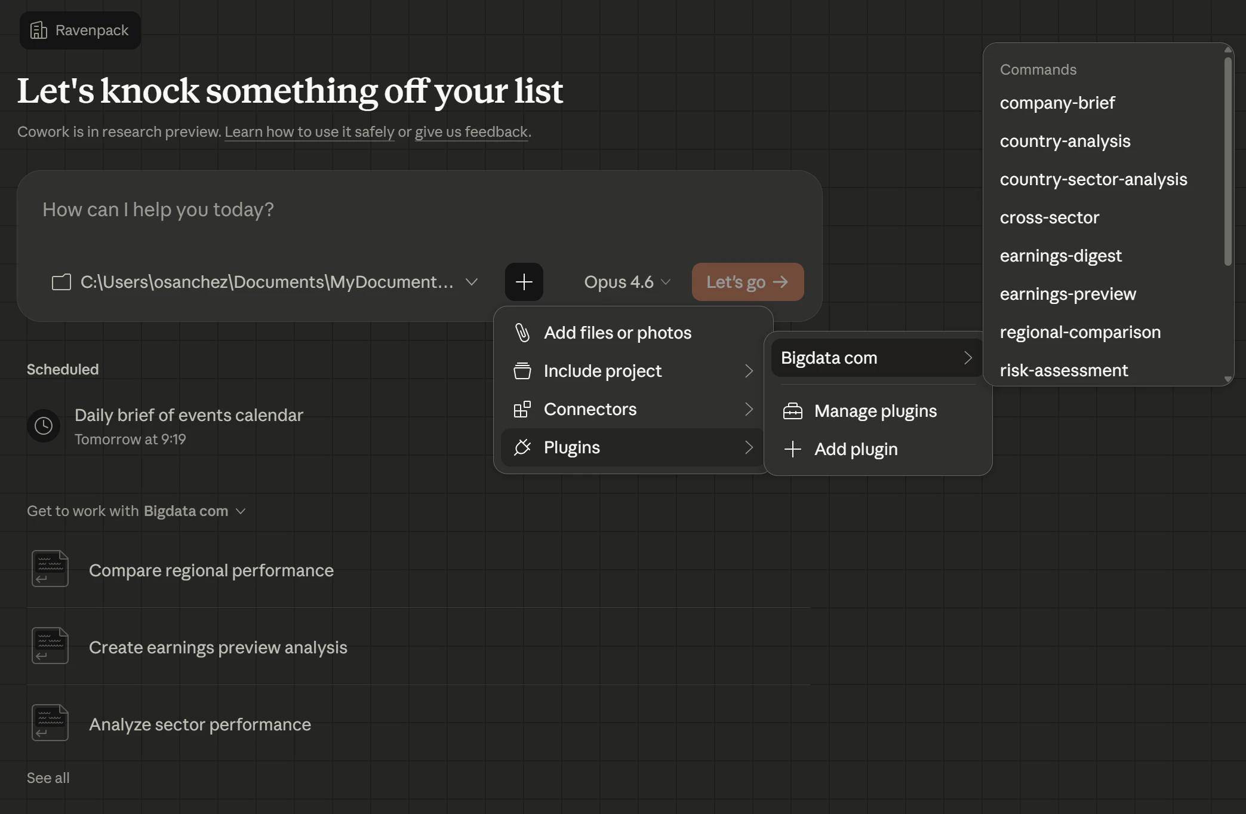
Task: Open the Ravenpack workspace icon
Action: (x=39, y=30)
